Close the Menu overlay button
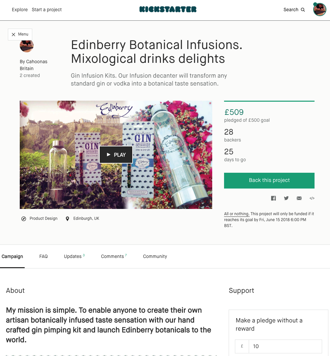 [20, 34]
